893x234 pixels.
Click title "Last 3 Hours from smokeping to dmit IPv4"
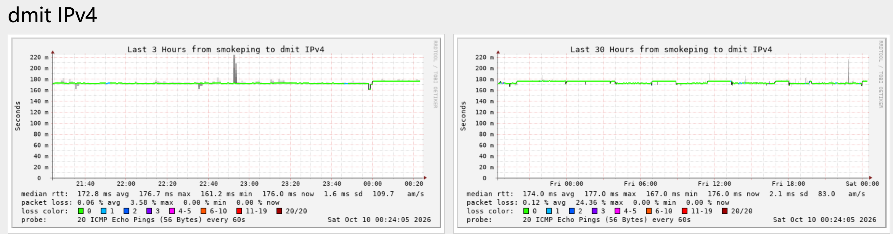(226, 50)
